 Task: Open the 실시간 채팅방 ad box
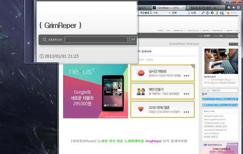[x=162, y=73]
